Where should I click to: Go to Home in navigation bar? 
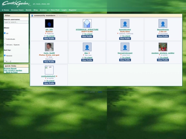5,10
